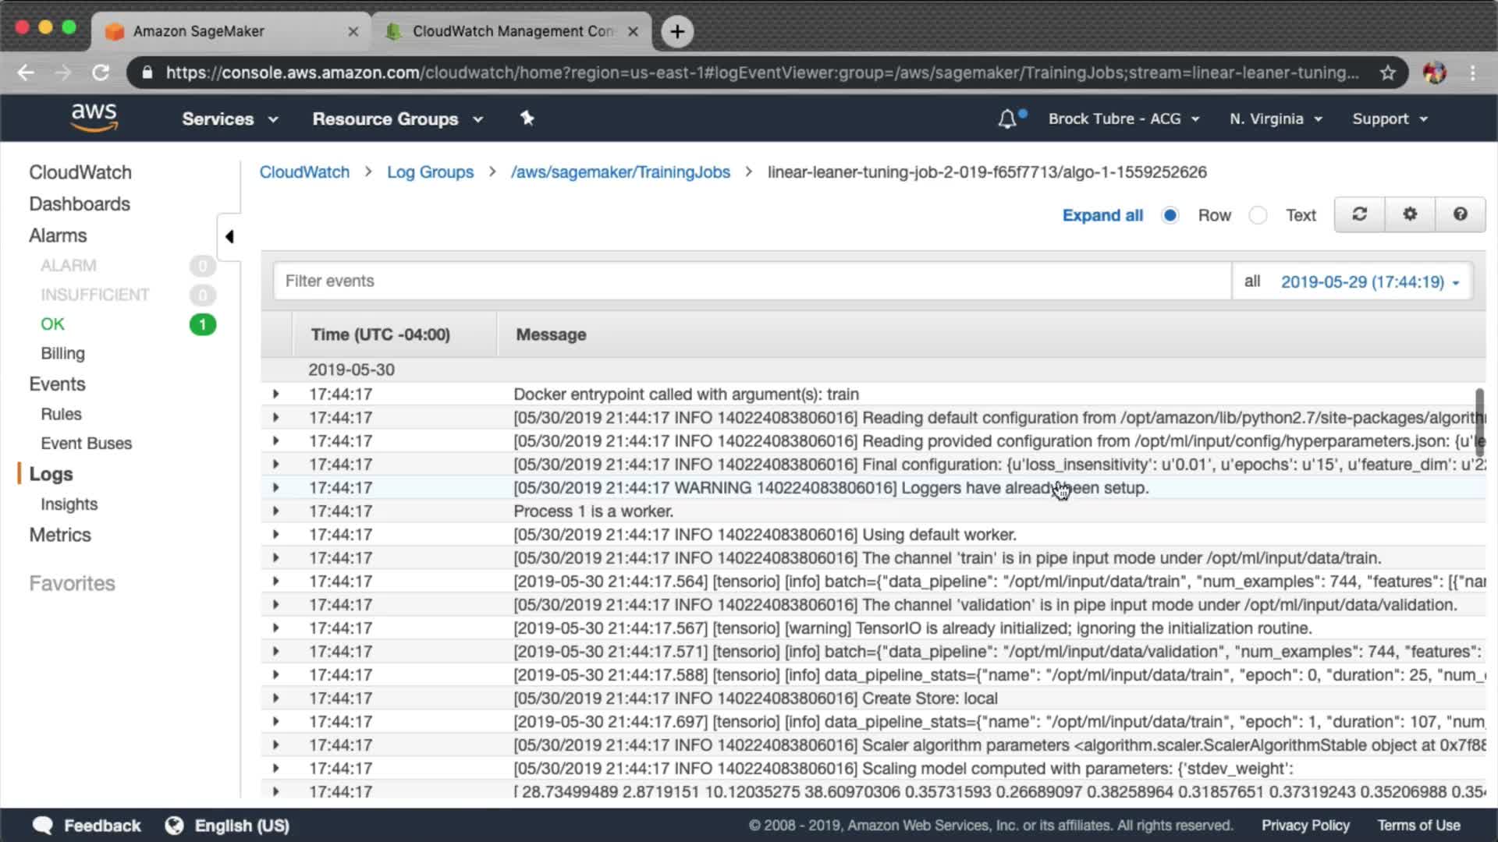The height and width of the screenshot is (842, 1498).
Task: Click the log refresh icon button
Action: (x=1359, y=214)
